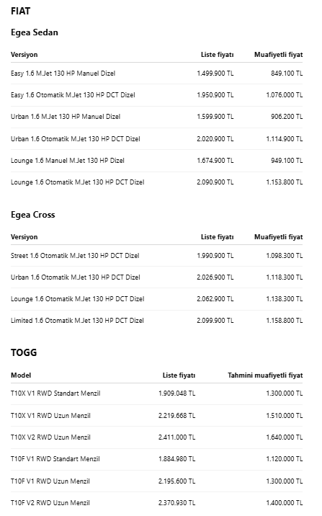Screen dimensions: 322x516
Task: Click the TOGG brand heading
Action: tap(24, 352)
